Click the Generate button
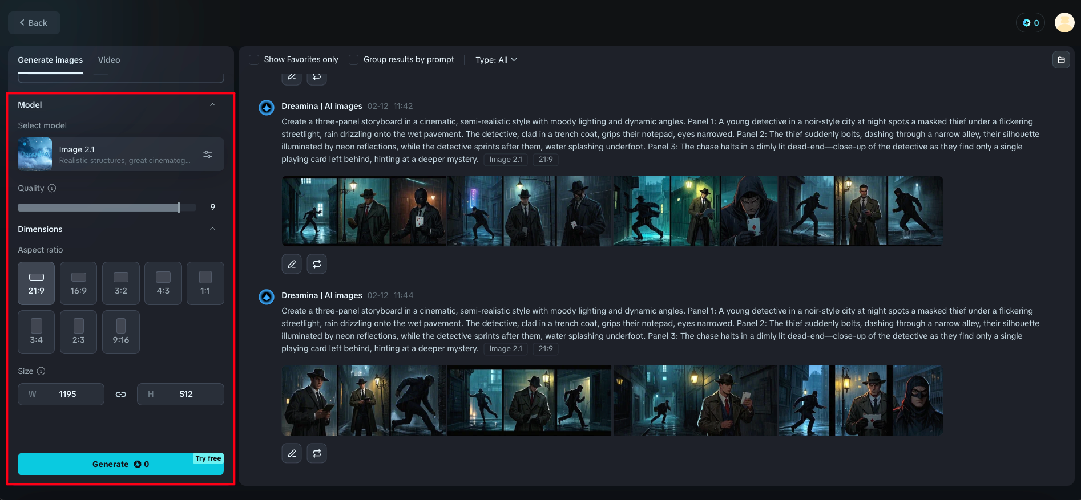This screenshot has width=1081, height=500. coord(120,464)
